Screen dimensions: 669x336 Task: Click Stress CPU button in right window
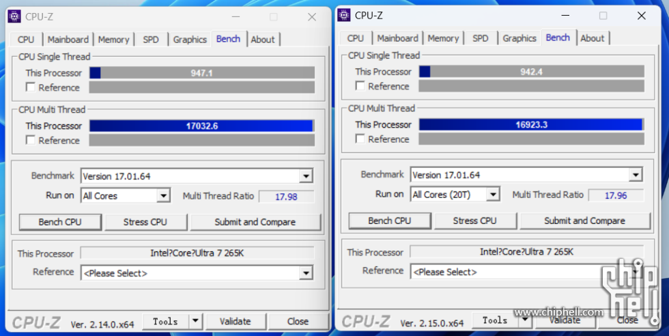coord(474,221)
